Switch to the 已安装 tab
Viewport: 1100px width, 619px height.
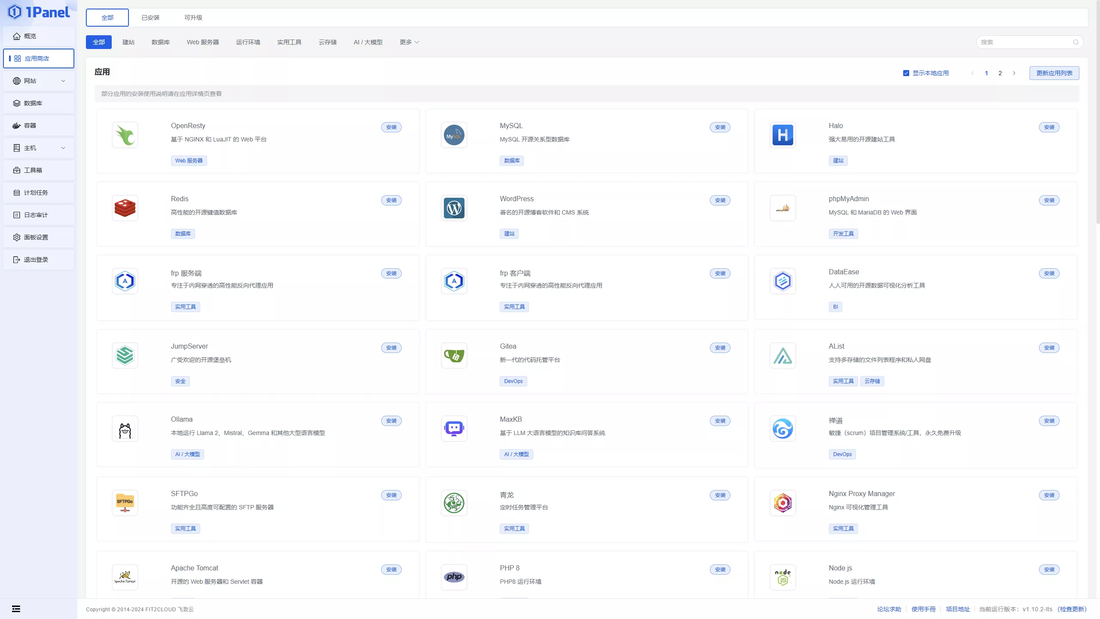coord(150,18)
